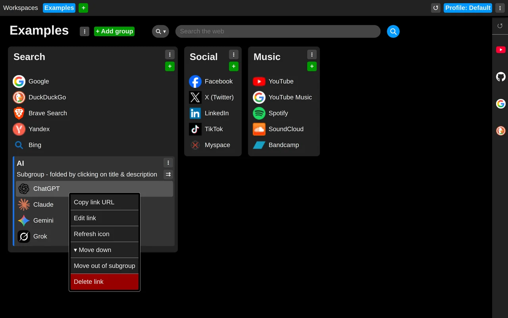Open the Social group options menu
Viewport: 508px width, 318px height.
pyautogui.click(x=234, y=54)
